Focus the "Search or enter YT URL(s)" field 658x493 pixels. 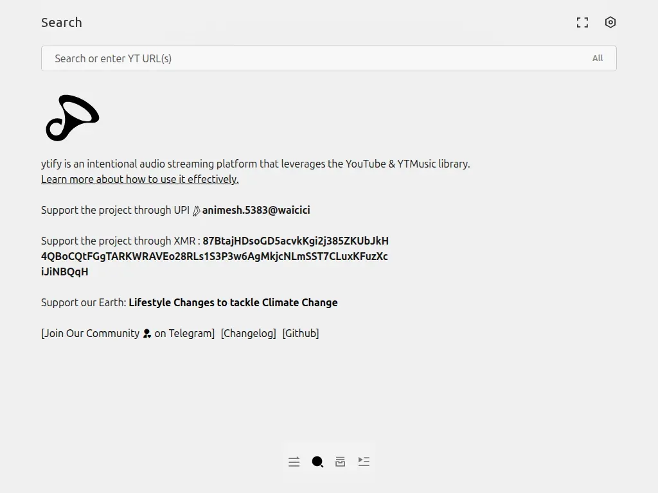pyautogui.click(x=315, y=58)
